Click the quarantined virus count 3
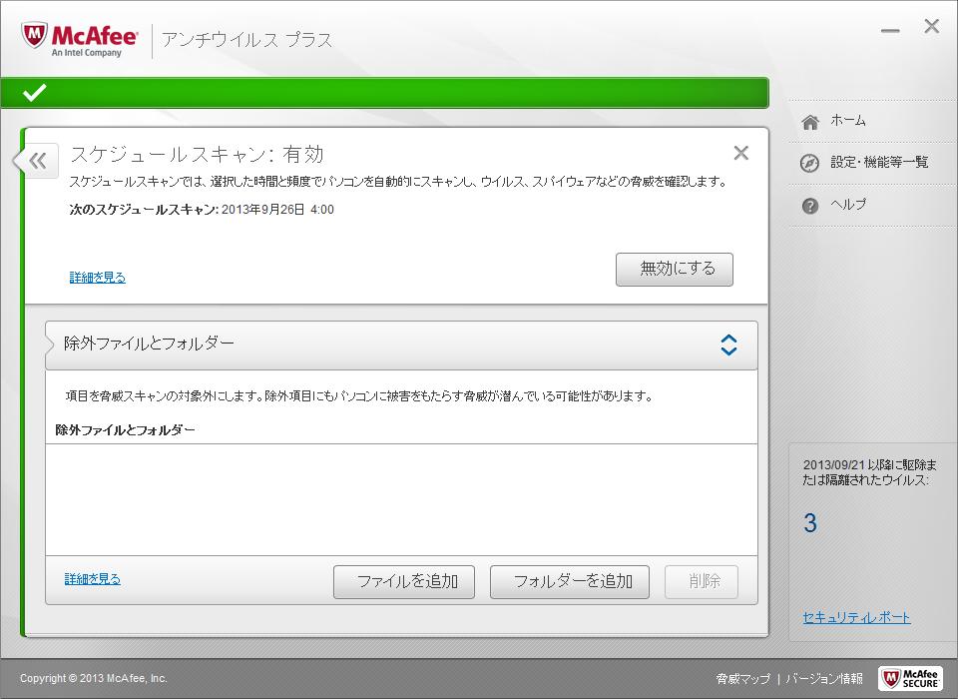 point(810,523)
